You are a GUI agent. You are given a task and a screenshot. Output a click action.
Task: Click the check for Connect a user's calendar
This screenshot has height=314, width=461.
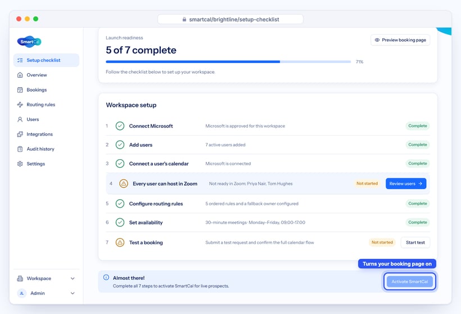click(120, 164)
